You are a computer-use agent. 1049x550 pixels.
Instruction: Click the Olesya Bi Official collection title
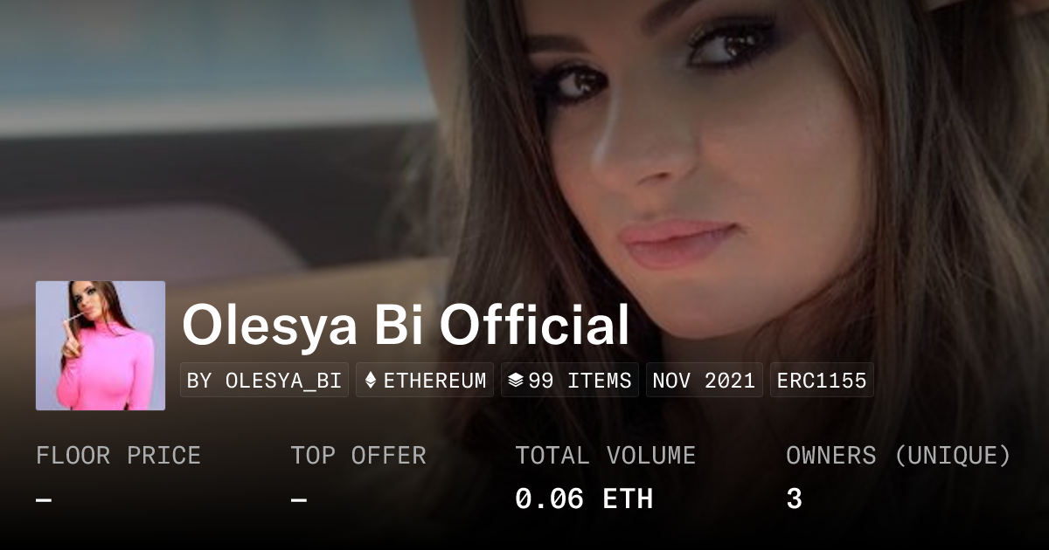click(406, 327)
